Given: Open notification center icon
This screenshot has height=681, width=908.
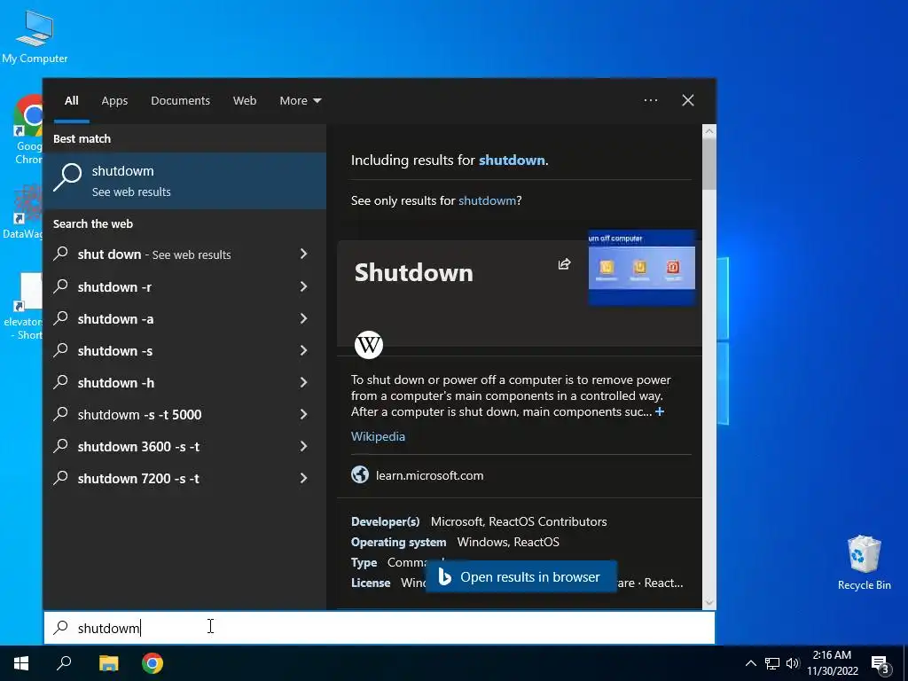Looking at the screenshot, I should click(881, 663).
